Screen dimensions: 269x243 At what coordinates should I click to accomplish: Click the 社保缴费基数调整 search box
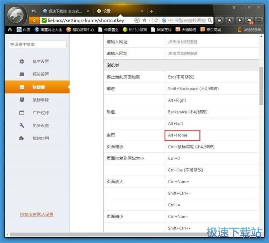point(188,20)
